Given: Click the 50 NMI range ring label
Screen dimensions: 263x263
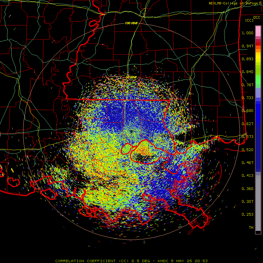Looking at the screenshot, I should point(131,77).
